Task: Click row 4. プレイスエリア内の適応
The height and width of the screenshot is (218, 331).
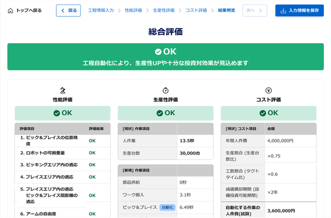Action: pos(63,177)
